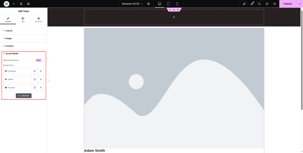Switch to the Content tab
This screenshot has width=303, height=153.
pyautogui.click(x=8, y=20)
